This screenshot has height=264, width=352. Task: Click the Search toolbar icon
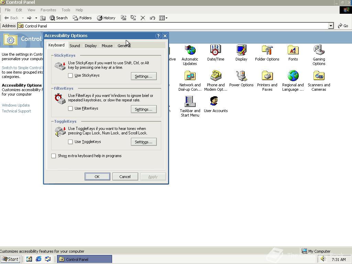[58, 18]
